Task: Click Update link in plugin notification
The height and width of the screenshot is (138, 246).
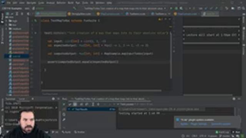Action: pyautogui.click(x=184, y=124)
